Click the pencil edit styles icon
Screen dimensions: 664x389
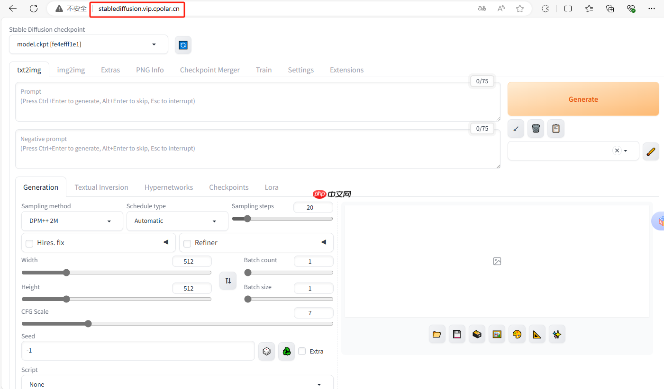click(651, 151)
